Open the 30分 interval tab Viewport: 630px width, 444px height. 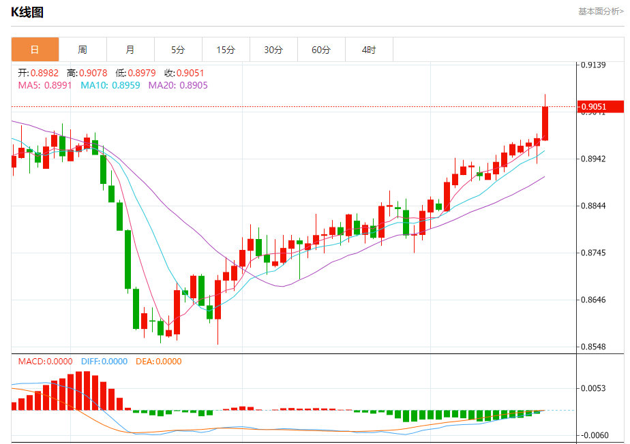coord(273,50)
